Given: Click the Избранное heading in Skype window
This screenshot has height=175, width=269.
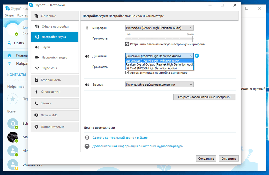Looking at the screenshot, I should (x=15, y=87).
